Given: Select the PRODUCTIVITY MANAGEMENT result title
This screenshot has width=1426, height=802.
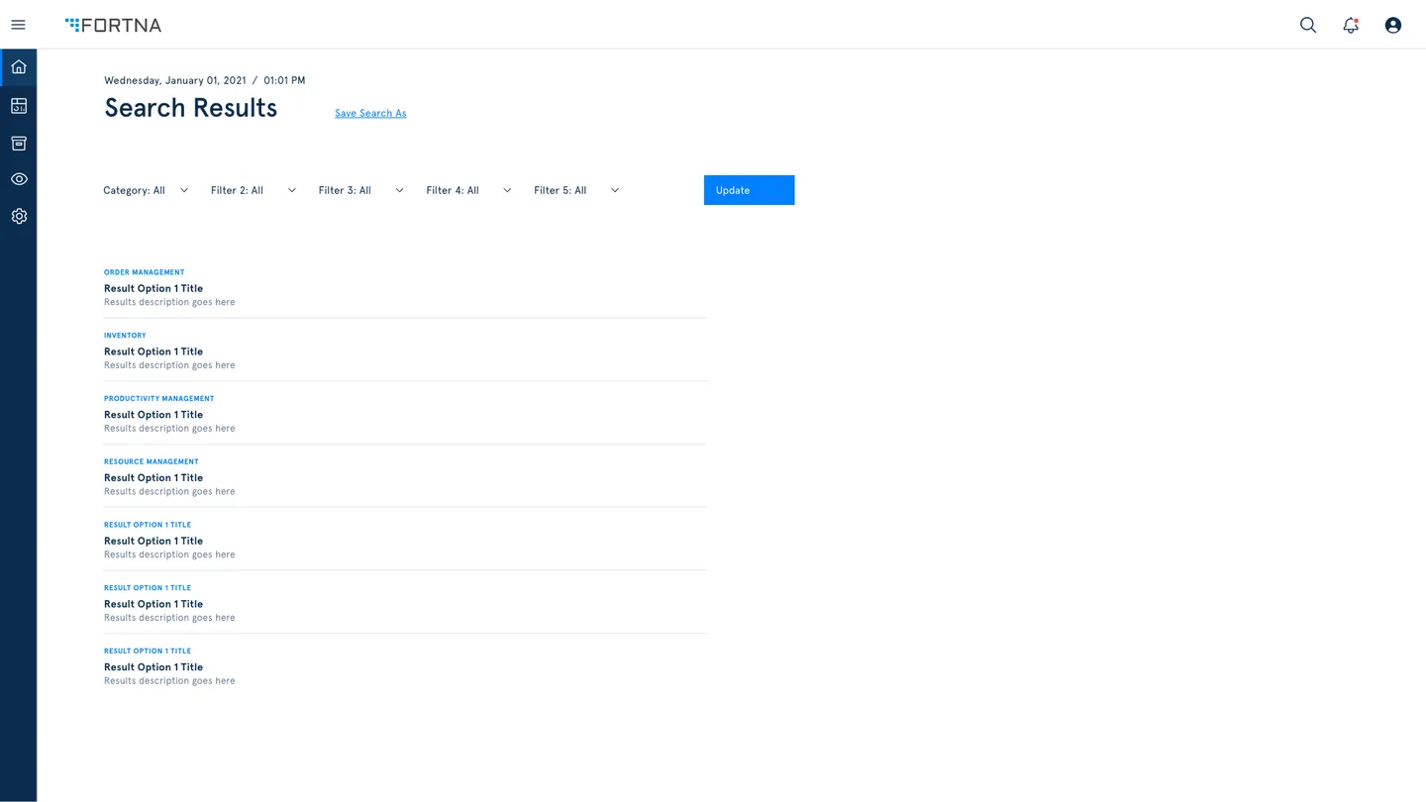Looking at the screenshot, I should 153,414.
